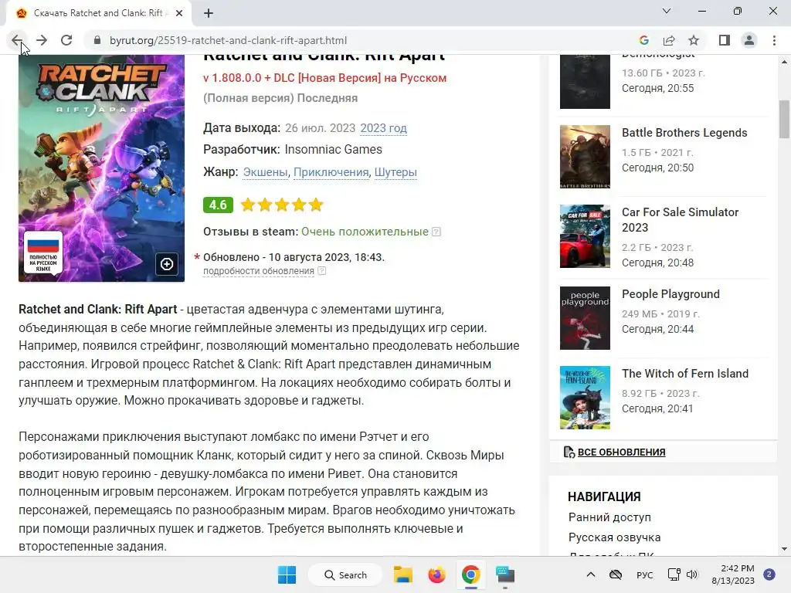This screenshot has width=791, height=593.
Task: Open ВСЕ ОБНОВЛЕНИЯ link
Action: click(x=621, y=452)
